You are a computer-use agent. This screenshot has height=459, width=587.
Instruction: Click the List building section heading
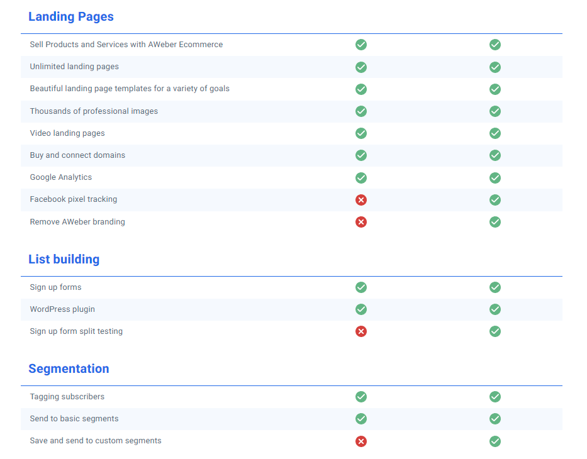pos(64,259)
